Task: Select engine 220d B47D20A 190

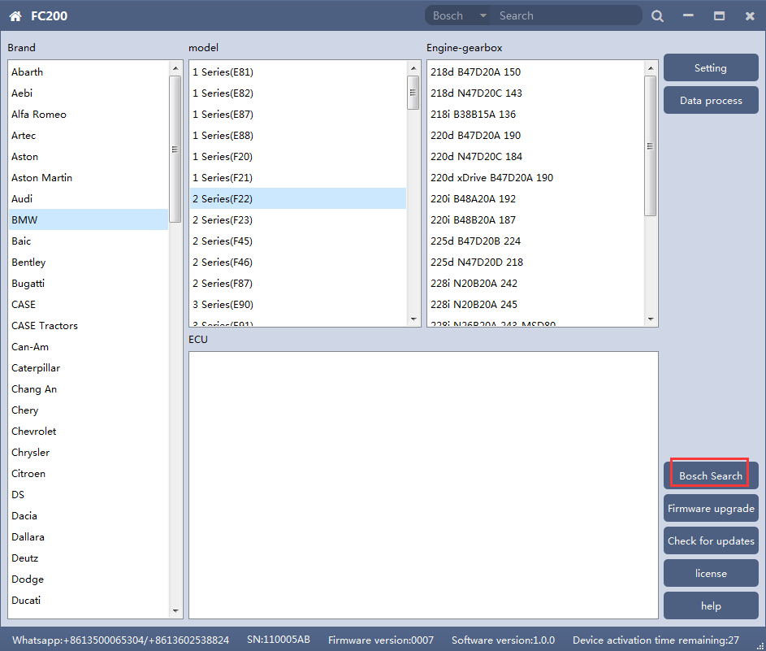Action: click(535, 135)
